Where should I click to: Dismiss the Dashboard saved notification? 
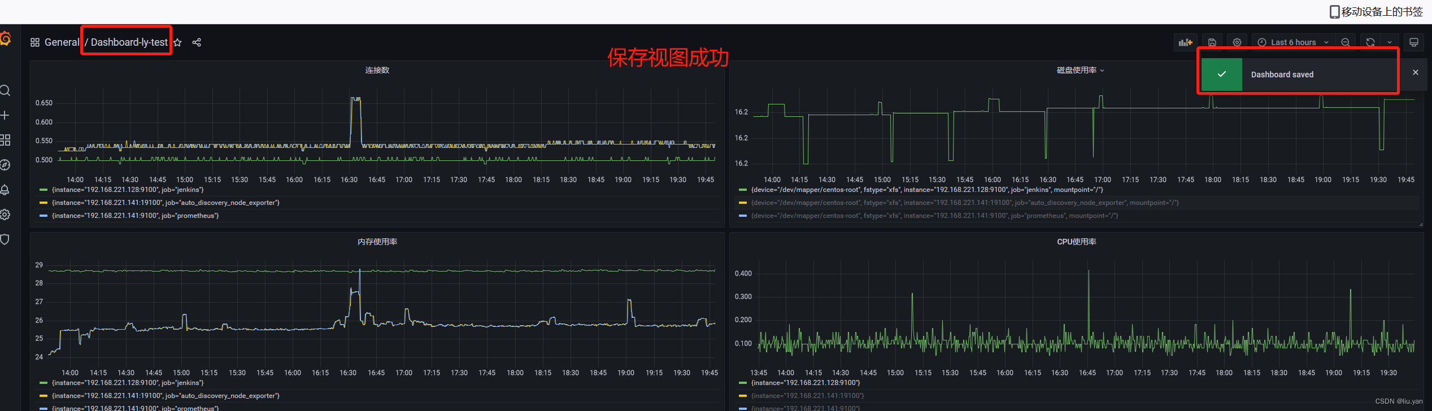1416,72
